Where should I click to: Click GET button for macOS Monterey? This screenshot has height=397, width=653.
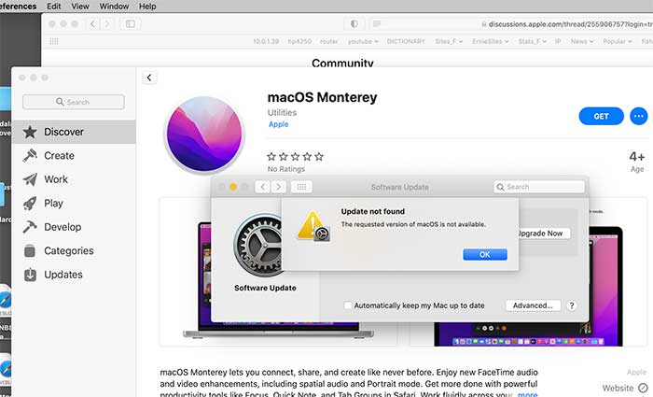[x=601, y=117]
